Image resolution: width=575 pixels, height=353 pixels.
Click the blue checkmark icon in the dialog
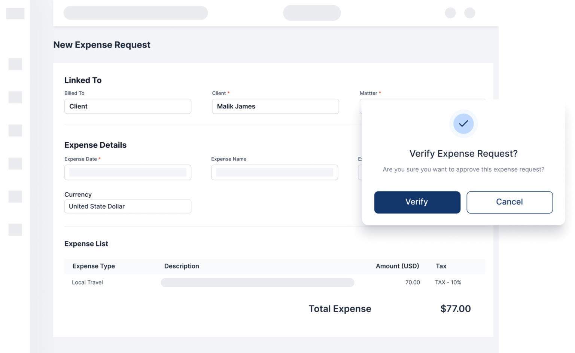[463, 124]
